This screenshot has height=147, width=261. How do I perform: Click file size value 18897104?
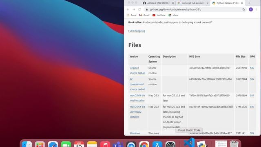pyautogui.click(x=241, y=79)
